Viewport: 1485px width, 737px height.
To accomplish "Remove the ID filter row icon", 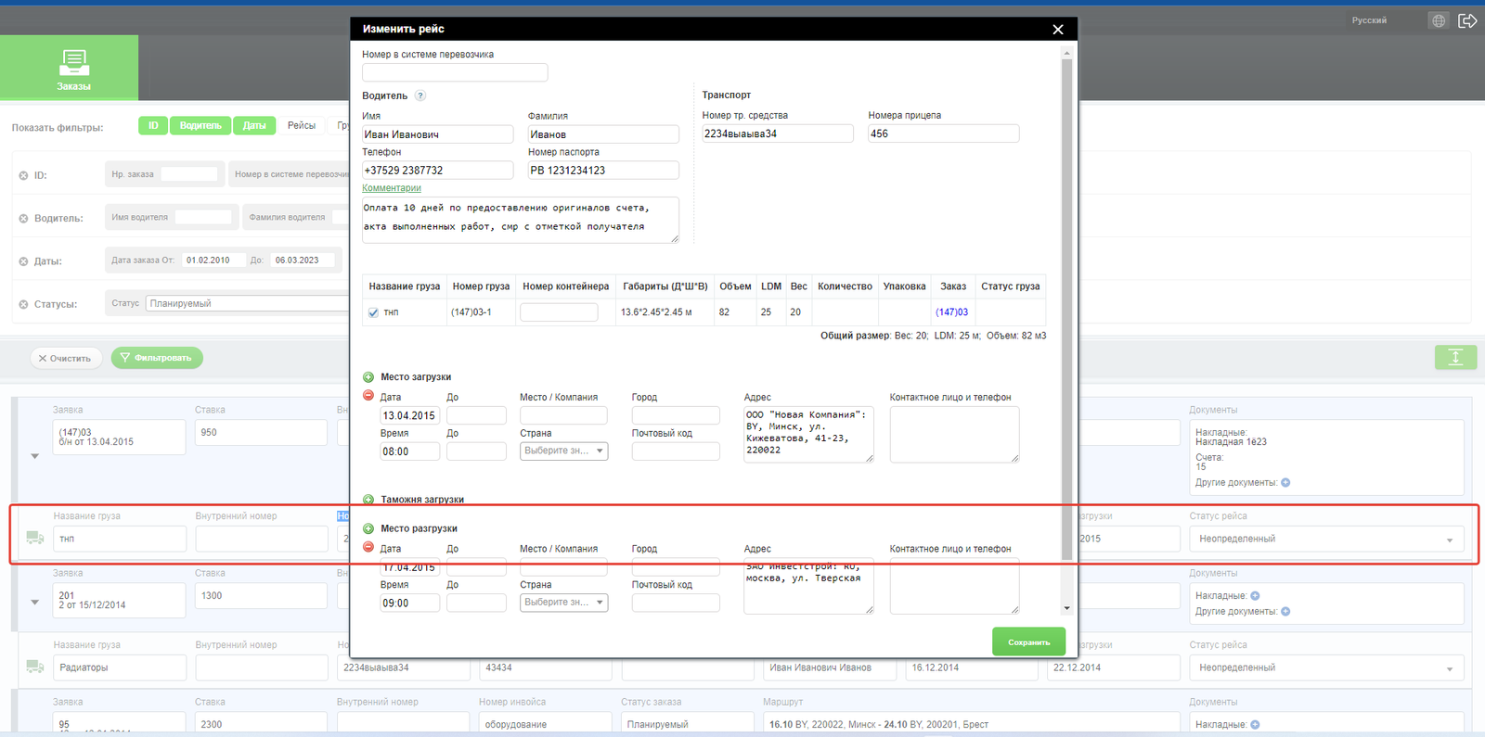I will point(23,175).
